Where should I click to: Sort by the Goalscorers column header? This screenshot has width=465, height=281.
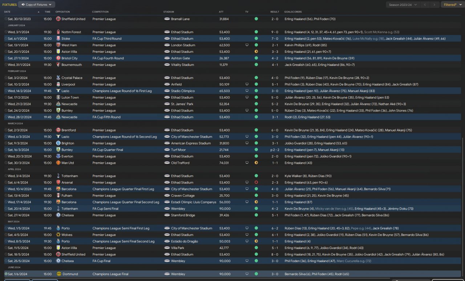(293, 12)
